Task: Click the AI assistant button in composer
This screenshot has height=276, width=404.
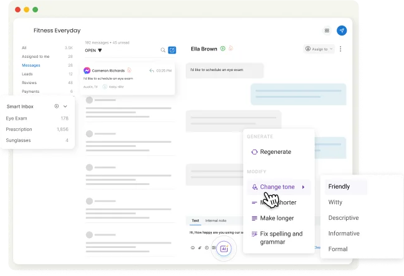Action: (224, 248)
